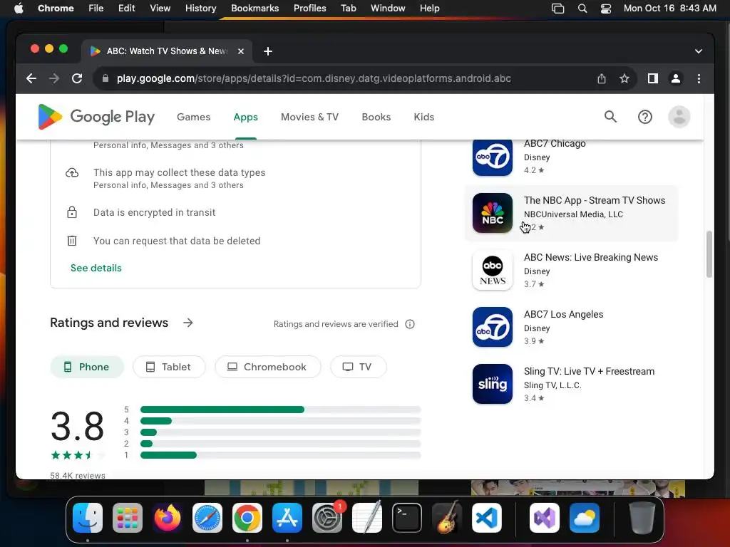This screenshot has height=547, width=730.
Task: Open ABC News: Live Breaking News title
Action: [591, 258]
